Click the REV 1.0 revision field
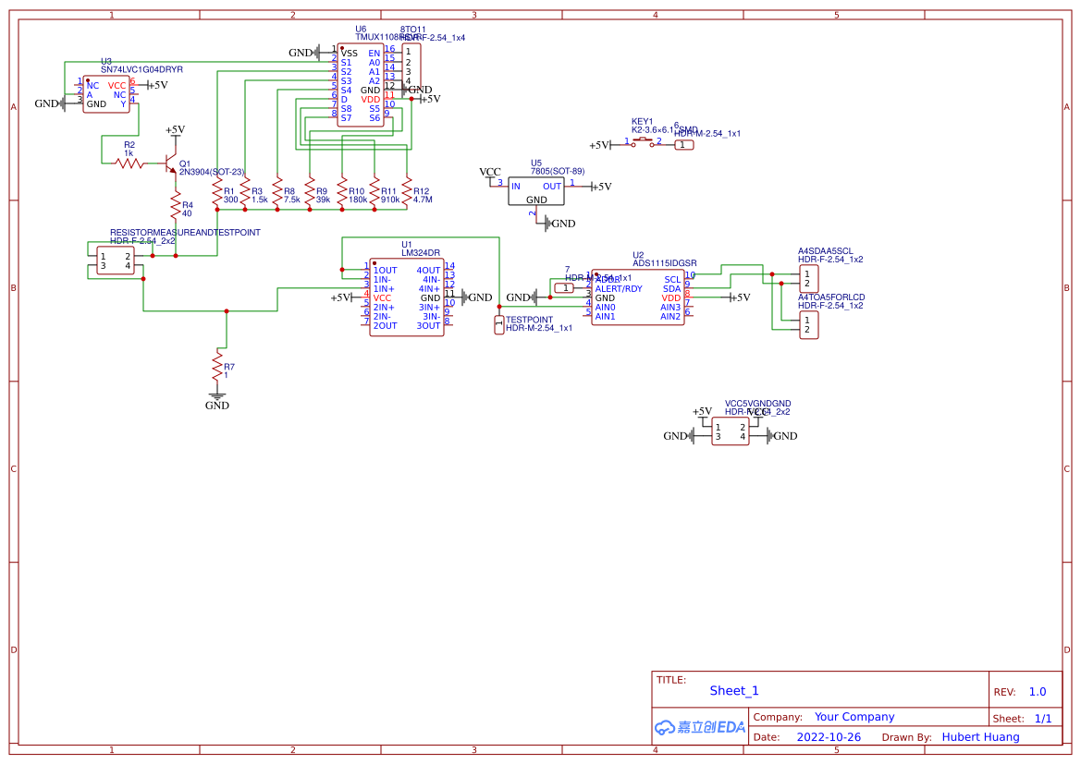Screen dimensions: 1081x764 tap(1037, 690)
